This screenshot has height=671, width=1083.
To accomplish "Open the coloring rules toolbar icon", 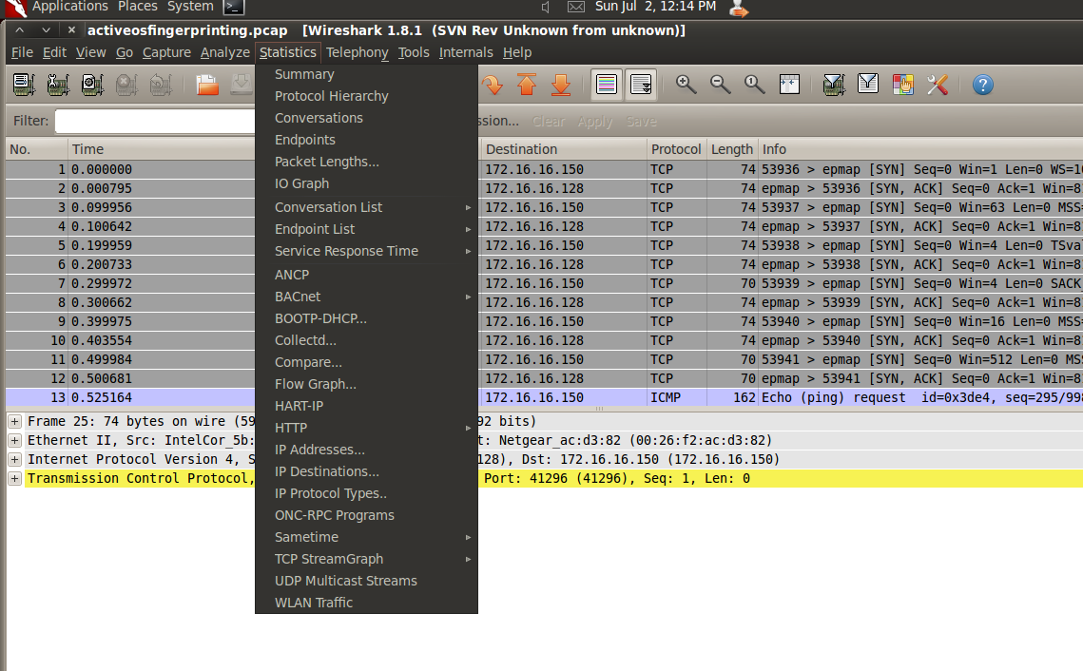I will 902,85.
